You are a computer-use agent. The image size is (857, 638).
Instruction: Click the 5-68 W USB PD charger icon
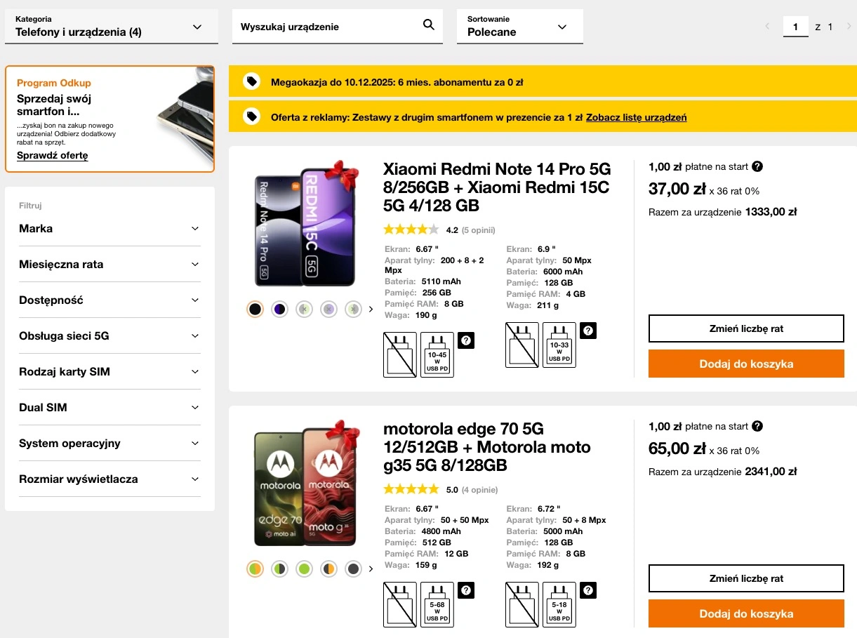(437, 604)
